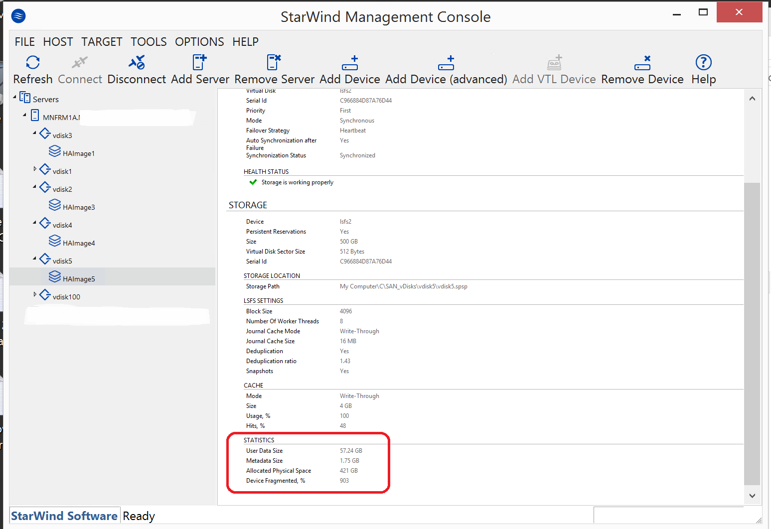Click the Failover Strategy 'Heartbeat' value

pyautogui.click(x=353, y=131)
